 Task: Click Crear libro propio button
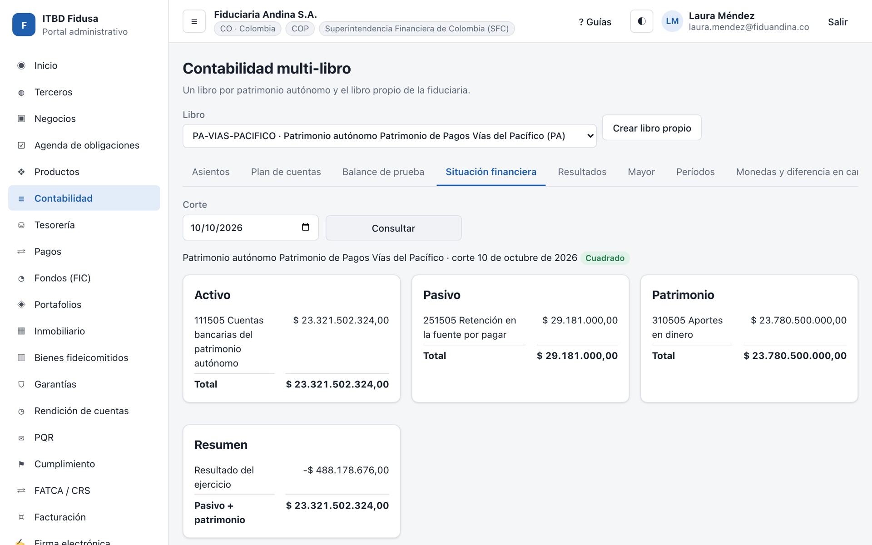click(x=652, y=128)
